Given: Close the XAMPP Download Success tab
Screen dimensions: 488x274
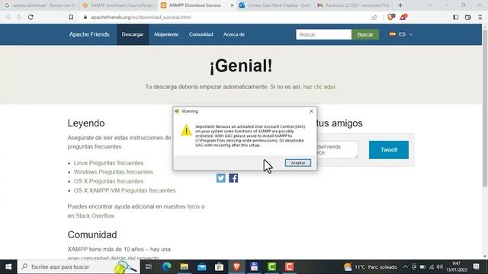Looking at the screenshot, I should [232, 5].
